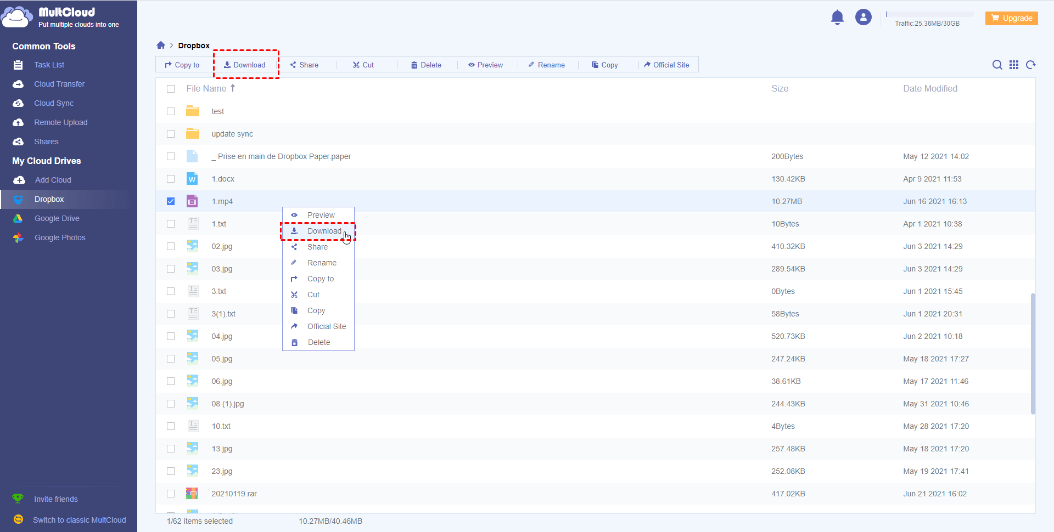Go to home breadcrumb icon
1054x532 pixels.
click(161, 46)
